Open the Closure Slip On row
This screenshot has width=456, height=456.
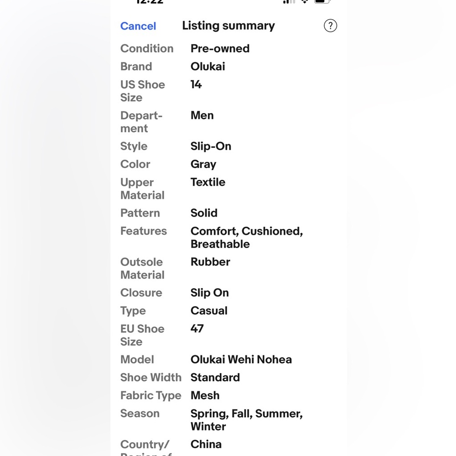click(228, 293)
